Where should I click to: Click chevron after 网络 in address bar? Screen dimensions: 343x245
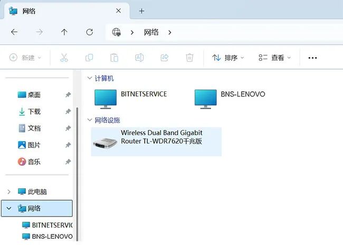[170, 32]
